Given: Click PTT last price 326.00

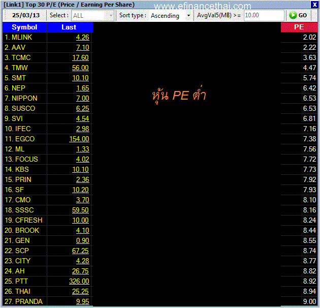Looking at the screenshot, I should coord(79,282).
